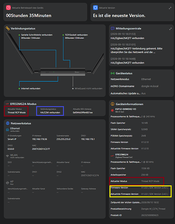Click the Gerätestatus panel heading
The height and width of the screenshot is (224, 175).
tap(124, 73)
